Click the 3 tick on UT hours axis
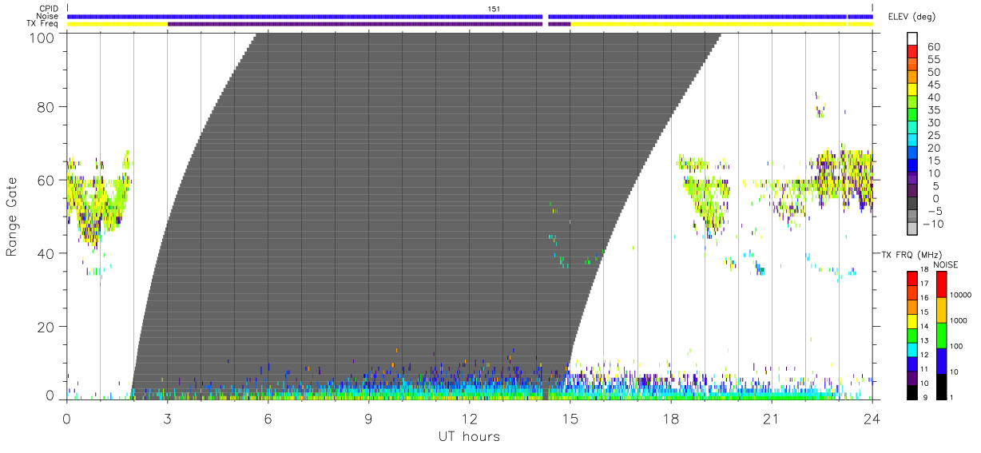Screen dimensions: 981x453 point(167,417)
